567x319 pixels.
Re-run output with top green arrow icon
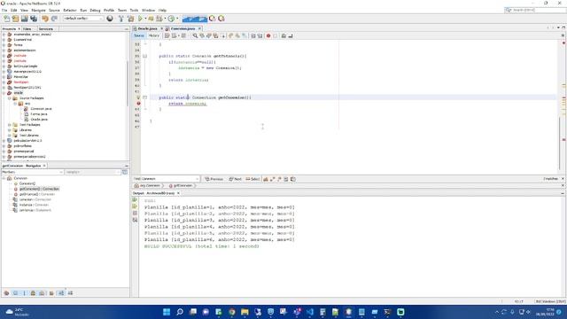(135, 200)
